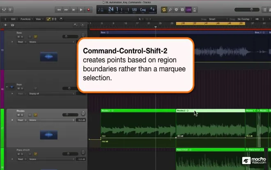Mute the Keys track
Screen dimensions: 271x170
(18, 88)
